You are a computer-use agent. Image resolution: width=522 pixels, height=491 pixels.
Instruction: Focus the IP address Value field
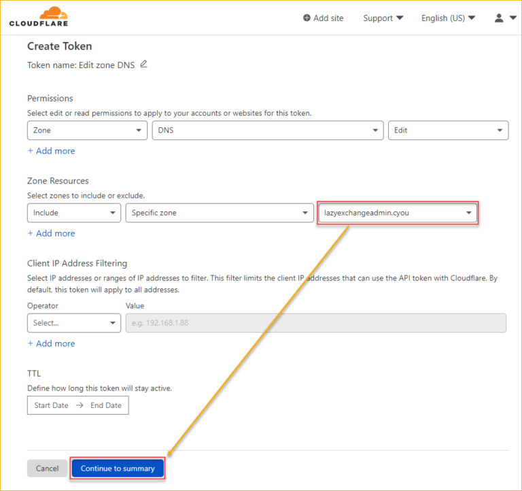316,323
